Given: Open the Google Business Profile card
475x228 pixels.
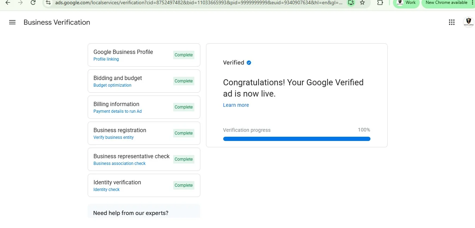Looking at the screenshot, I should [x=144, y=55].
